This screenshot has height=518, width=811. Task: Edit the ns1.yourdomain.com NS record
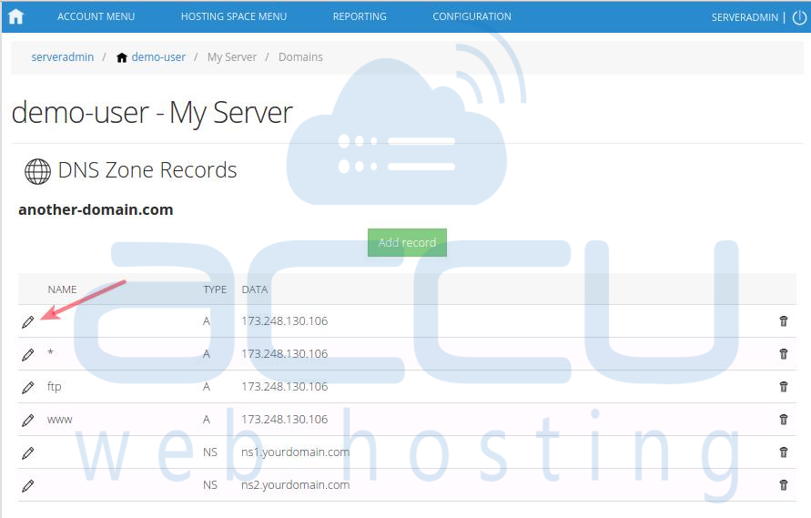pos(28,452)
